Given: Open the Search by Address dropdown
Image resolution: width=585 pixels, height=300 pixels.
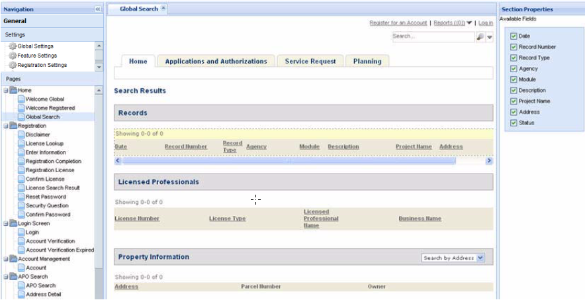Looking at the screenshot, I should (480, 258).
